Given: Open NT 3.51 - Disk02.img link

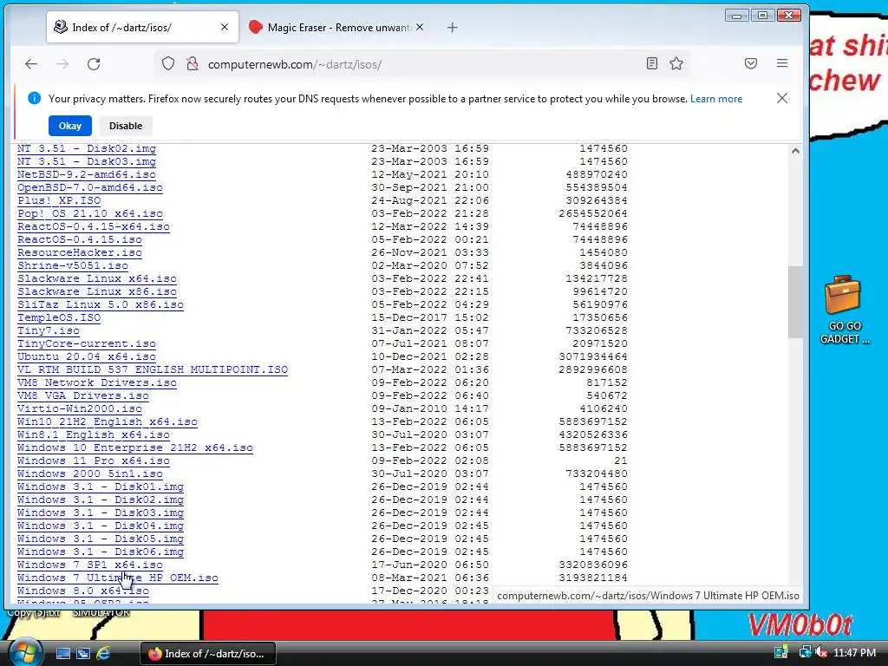Looking at the screenshot, I should pyautogui.click(x=87, y=148).
